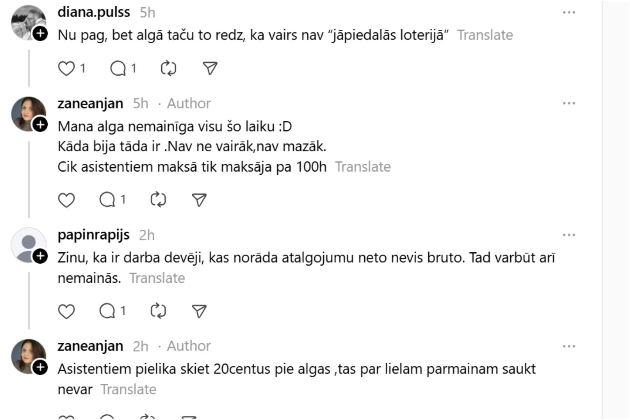Reply to diana.pulss's comment via bubble icon

118,68
